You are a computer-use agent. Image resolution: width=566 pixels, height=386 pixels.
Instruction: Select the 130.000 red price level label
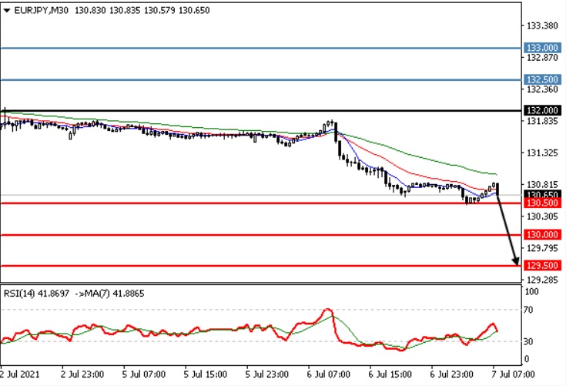542,235
